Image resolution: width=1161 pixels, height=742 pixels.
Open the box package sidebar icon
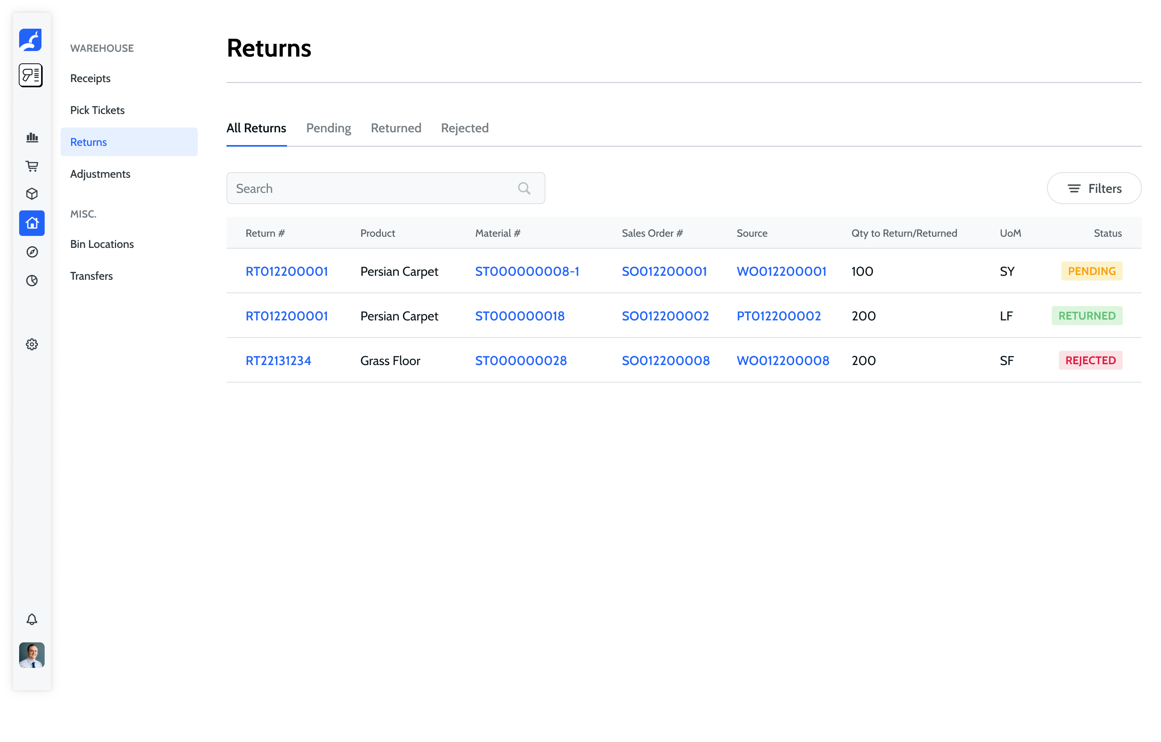tap(32, 194)
